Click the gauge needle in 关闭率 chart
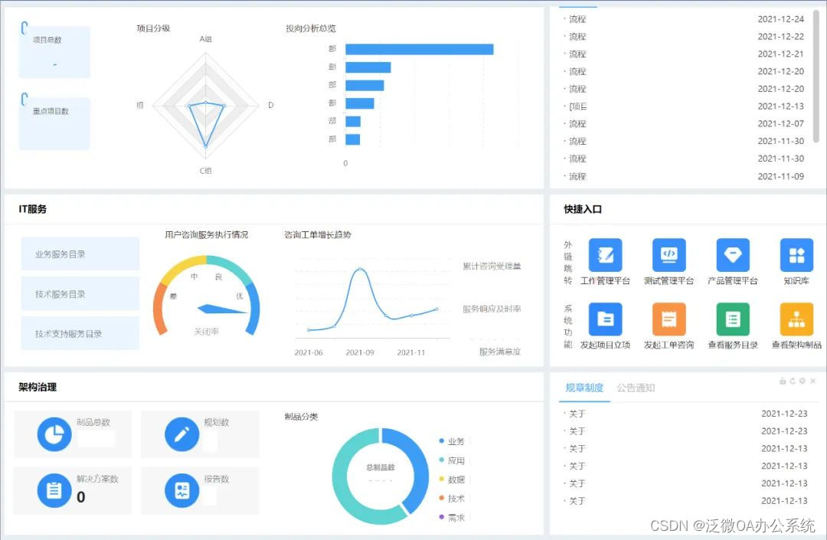 [x=223, y=309]
